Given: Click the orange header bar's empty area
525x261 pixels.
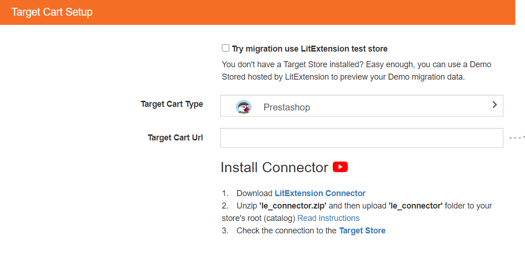Looking at the screenshot, I should click(301, 12).
